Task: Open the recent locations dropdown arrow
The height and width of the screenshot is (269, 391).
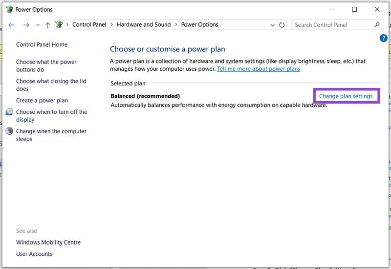Action: (x=38, y=25)
